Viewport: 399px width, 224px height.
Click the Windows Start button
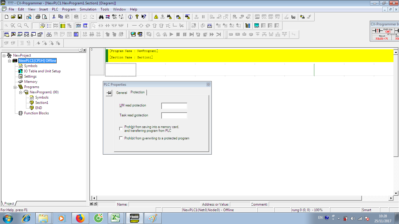(8, 218)
